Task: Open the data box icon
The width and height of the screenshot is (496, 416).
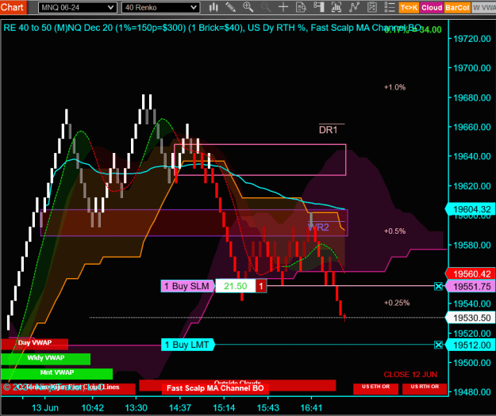Action: tap(301, 7)
